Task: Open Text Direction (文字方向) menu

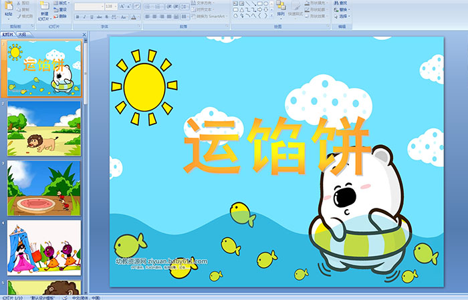Action: pos(203,3)
